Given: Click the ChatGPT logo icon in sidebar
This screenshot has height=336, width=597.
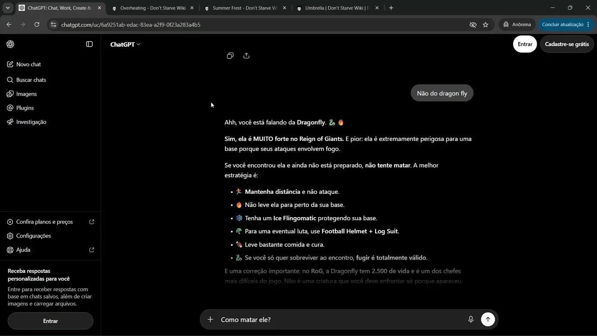Looking at the screenshot, I should (10, 44).
